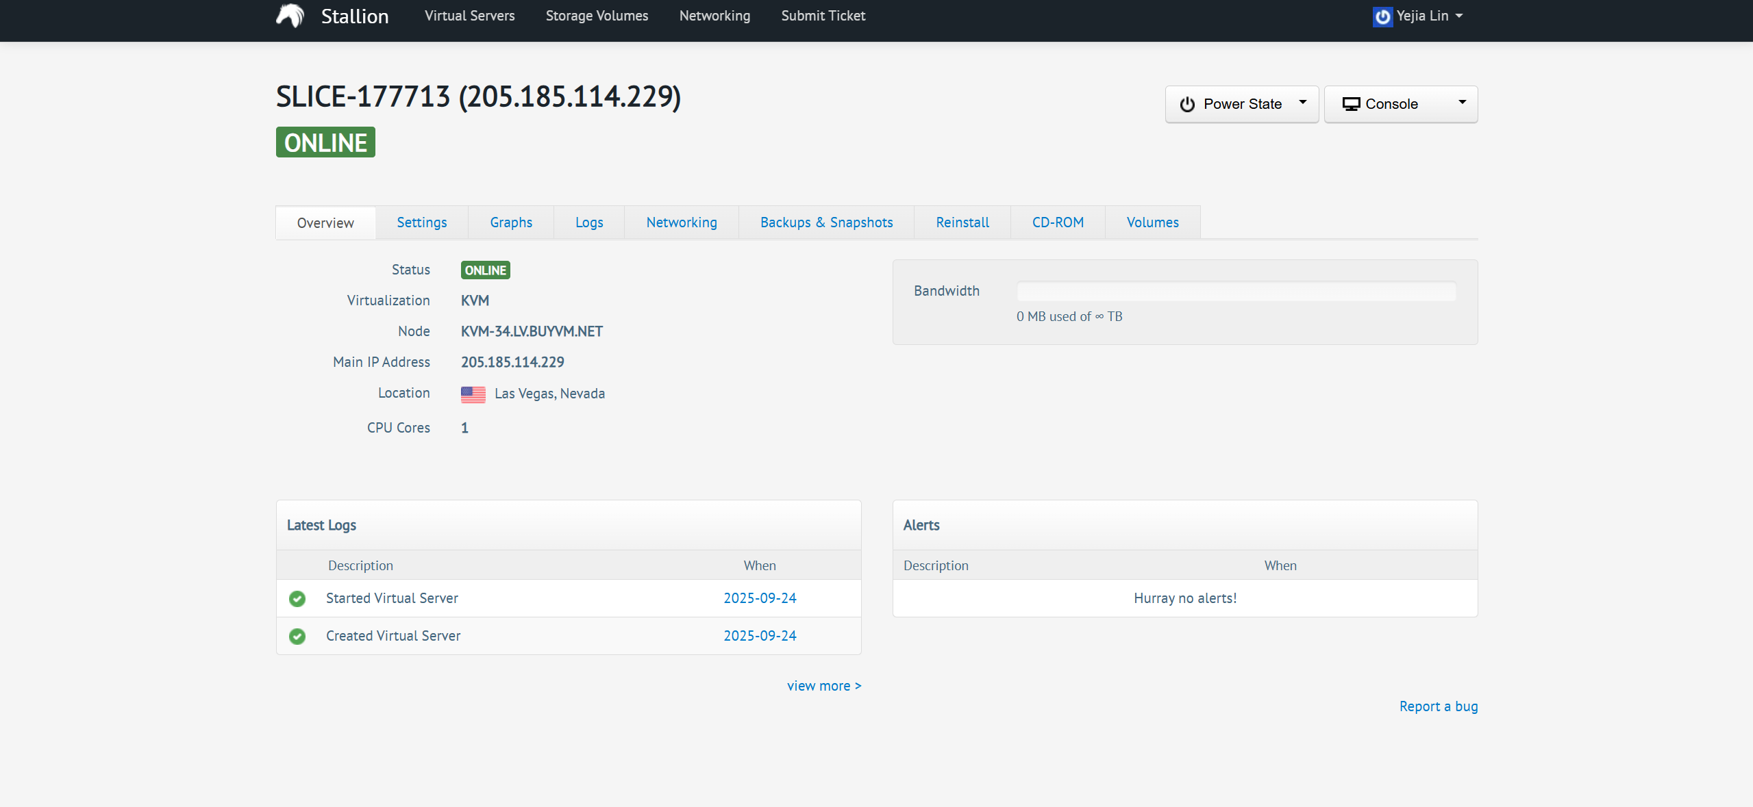Screen dimensions: 1753x807
Task: Switch to the Logs tab
Action: click(x=589, y=222)
